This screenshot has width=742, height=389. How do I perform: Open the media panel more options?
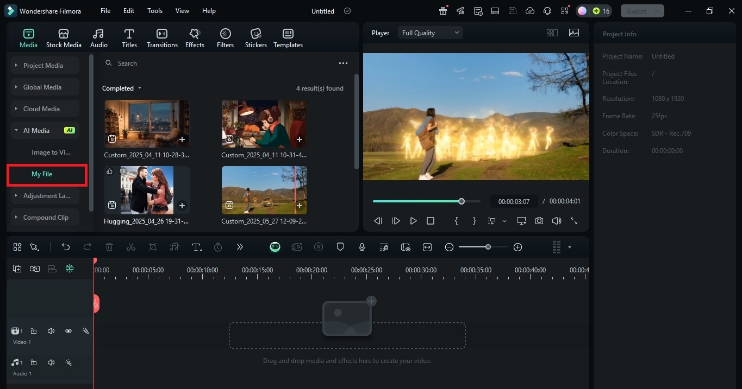coord(343,63)
